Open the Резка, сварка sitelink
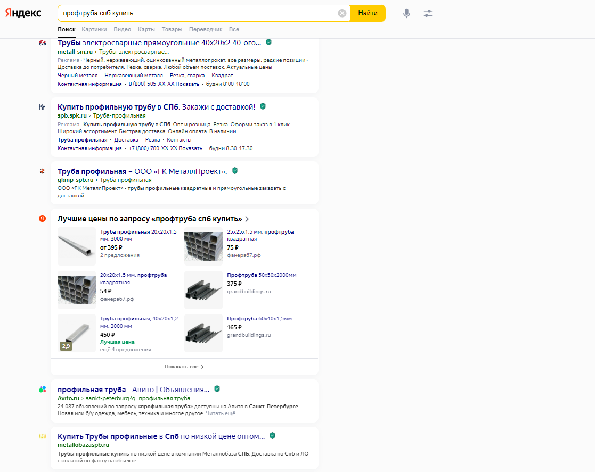 pyautogui.click(x=187, y=76)
